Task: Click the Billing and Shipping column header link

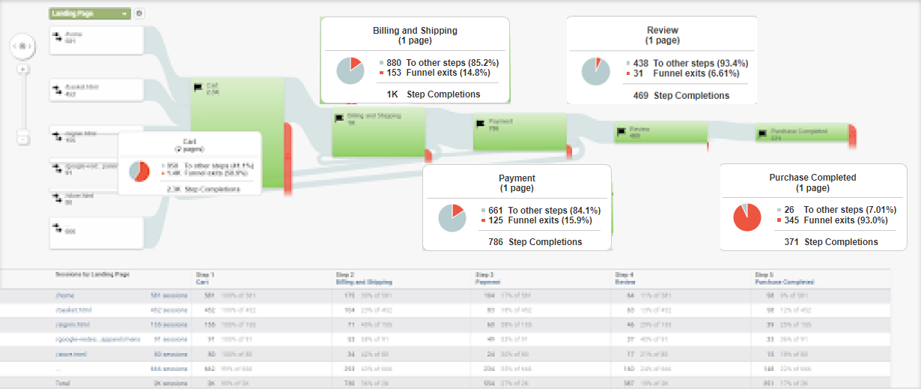Action: click(x=364, y=283)
